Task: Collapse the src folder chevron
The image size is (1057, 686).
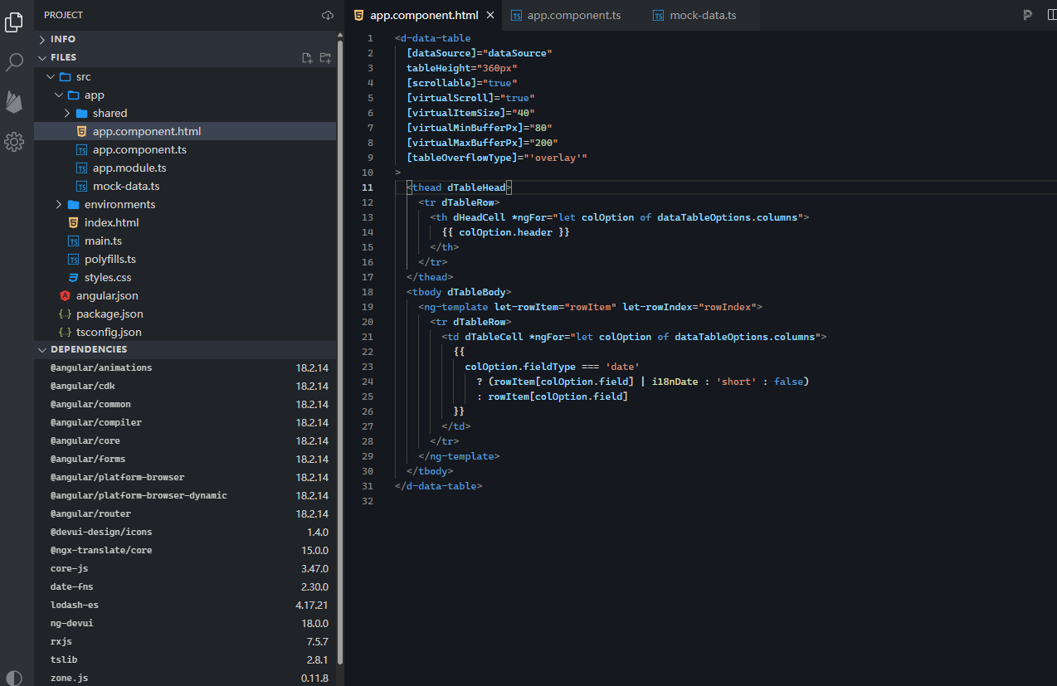Action: 51,76
